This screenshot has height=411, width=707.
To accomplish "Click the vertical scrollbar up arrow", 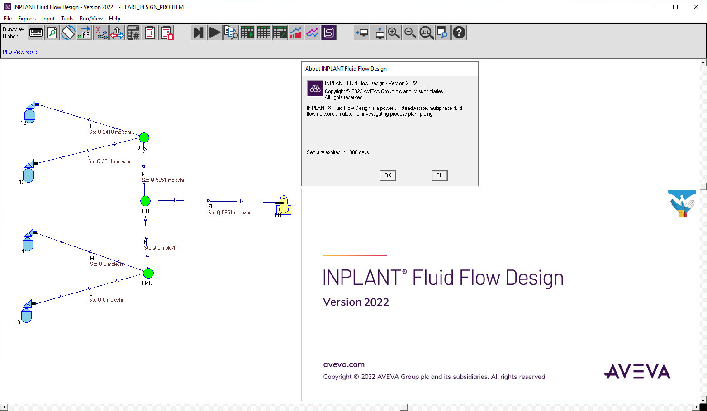I will (703, 63).
